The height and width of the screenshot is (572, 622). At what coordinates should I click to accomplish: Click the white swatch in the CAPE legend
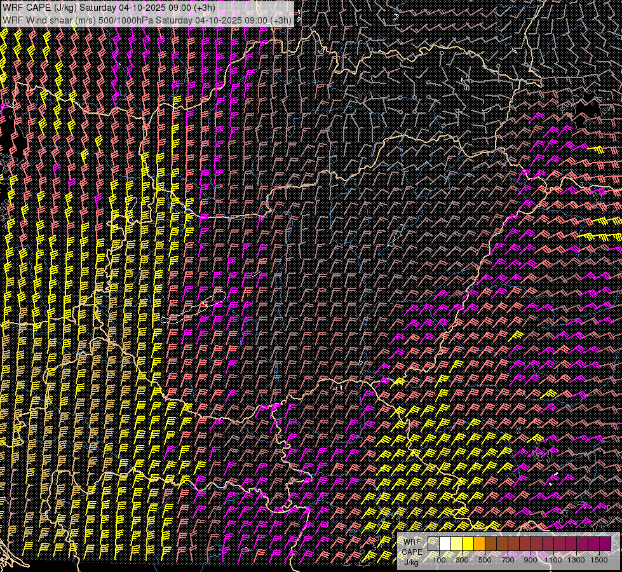click(x=445, y=544)
